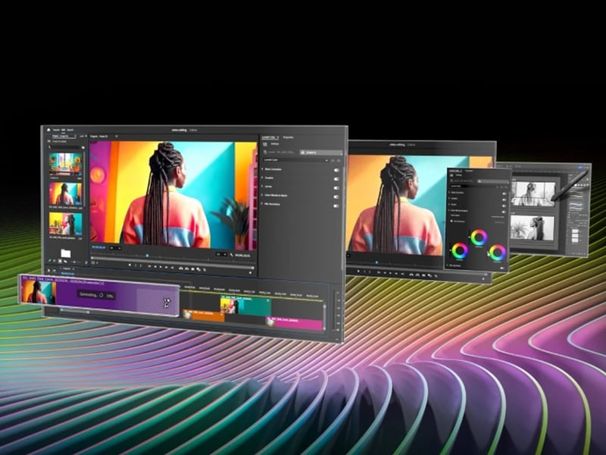Viewport: 606px width, 455px height.
Task: Click the Properties tab
Action: coord(289,137)
